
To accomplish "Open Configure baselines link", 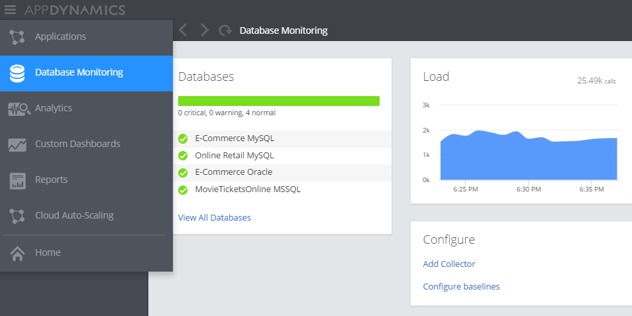I will pos(461,286).
